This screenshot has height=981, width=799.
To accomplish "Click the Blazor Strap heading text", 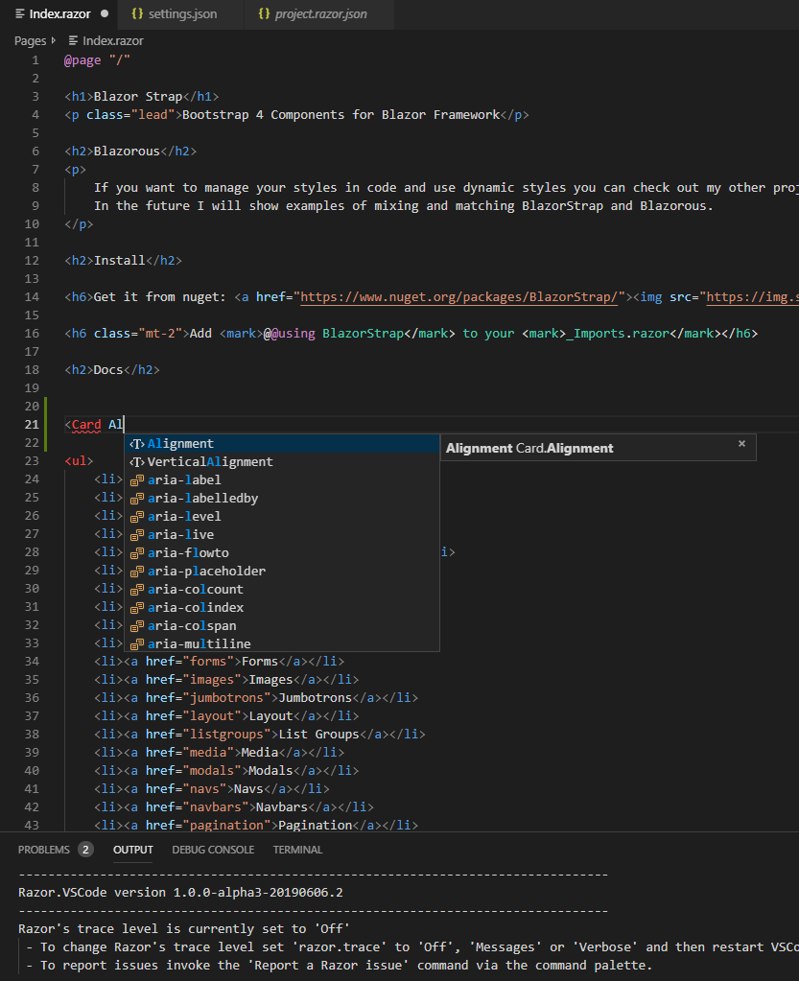I will 138,97.
